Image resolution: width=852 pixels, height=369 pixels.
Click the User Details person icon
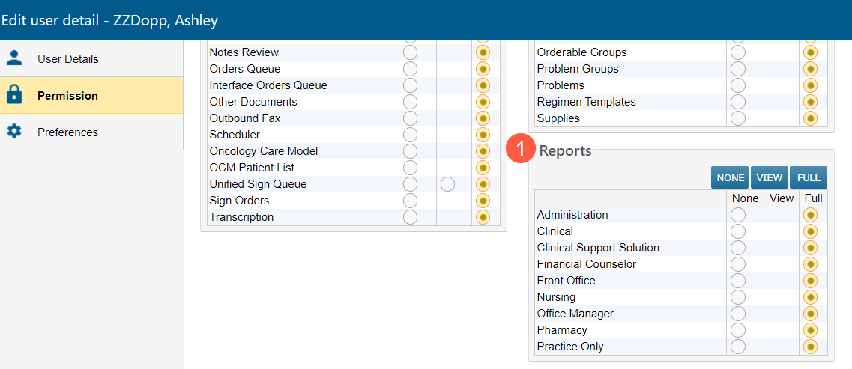pos(14,58)
